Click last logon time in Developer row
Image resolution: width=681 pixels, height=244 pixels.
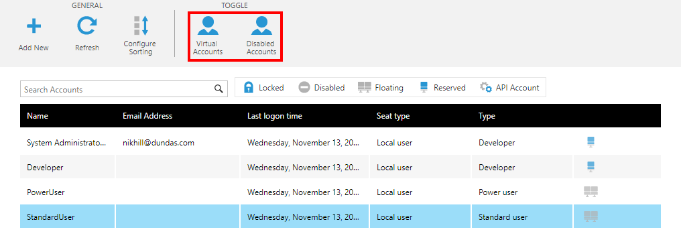click(304, 167)
